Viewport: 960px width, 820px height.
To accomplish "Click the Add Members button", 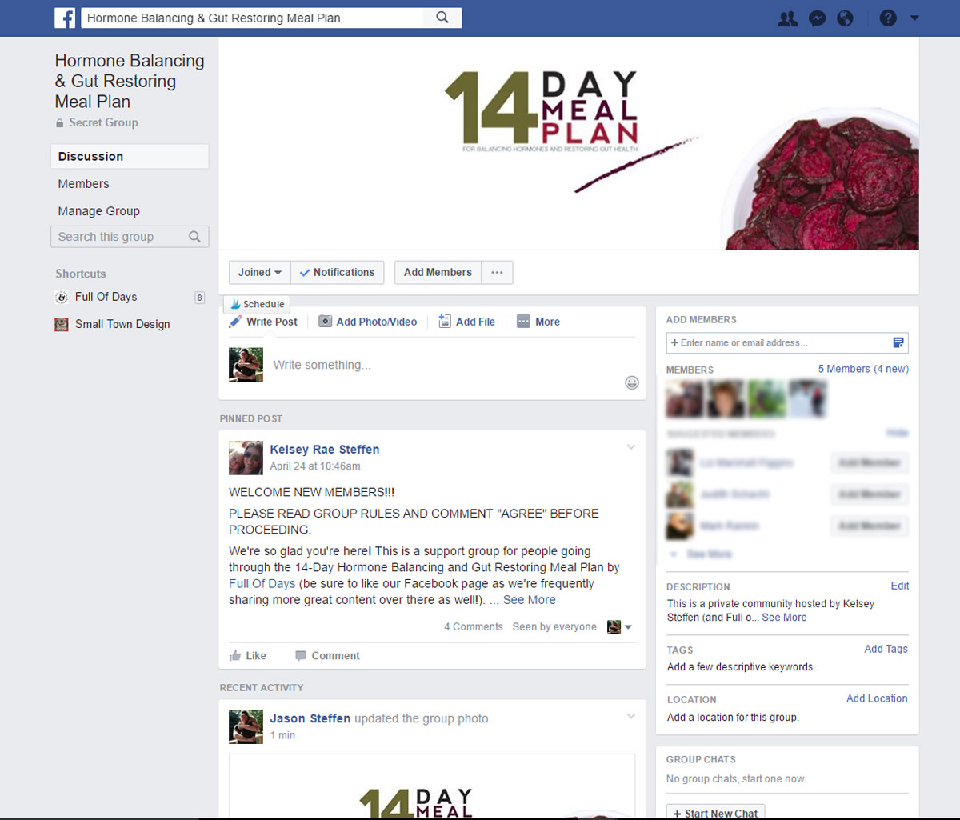I will 438,272.
